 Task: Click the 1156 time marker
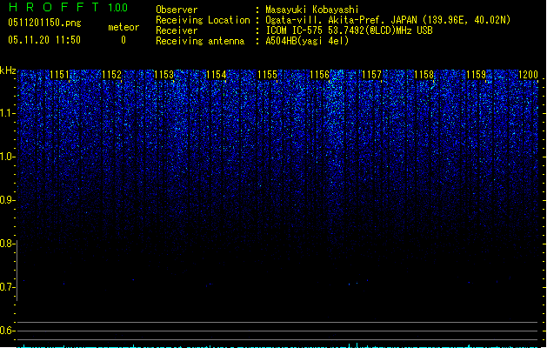tap(319, 75)
